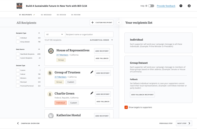Go to the 04 Review tab
Viewport: 197px width, 129px height.
coord(76,15)
